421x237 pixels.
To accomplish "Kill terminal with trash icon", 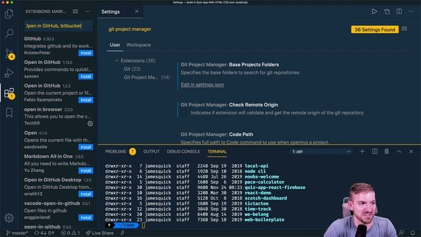I will pos(387,151).
